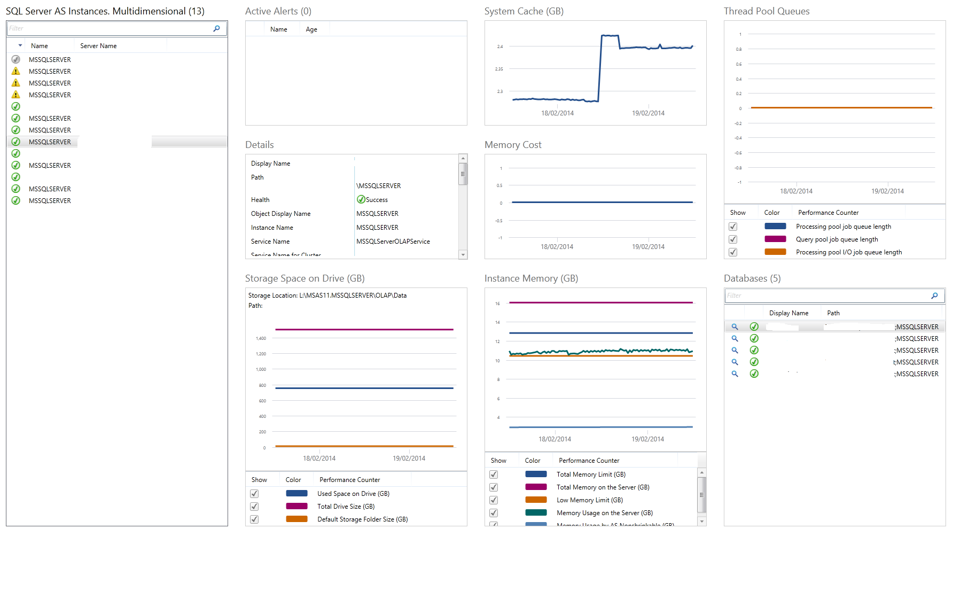Image resolution: width=953 pixels, height=591 pixels.
Task: Click the orange swatch for Low Memory Limit
Action: click(536, 500)
